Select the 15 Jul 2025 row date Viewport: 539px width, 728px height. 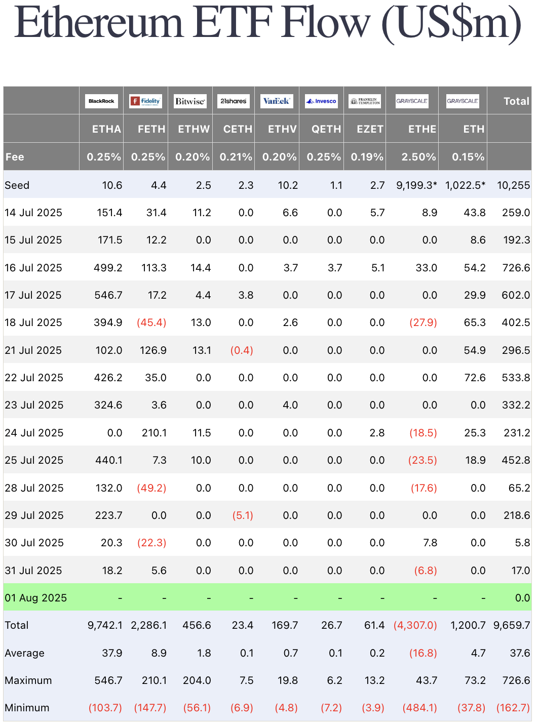(x=33, y=240)
